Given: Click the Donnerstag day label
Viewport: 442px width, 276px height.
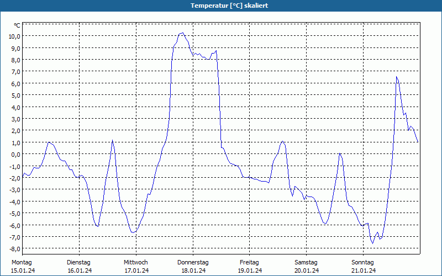Looking at the screenshot, I should (x=193, y=263).
